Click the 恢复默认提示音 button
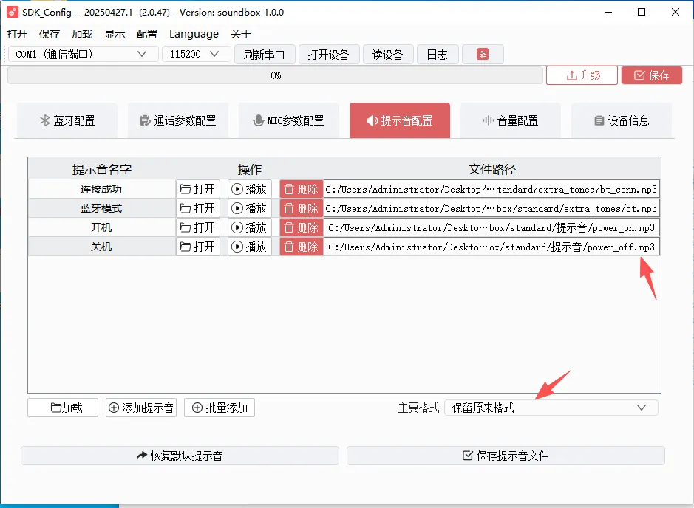Image resolution: width=694 pixels, height=508 pixels. [180, 456]
